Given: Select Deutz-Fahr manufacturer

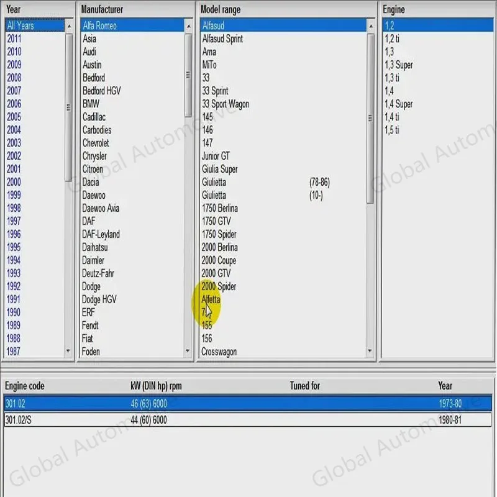Looking at the screenshot, I should [98, 273].
